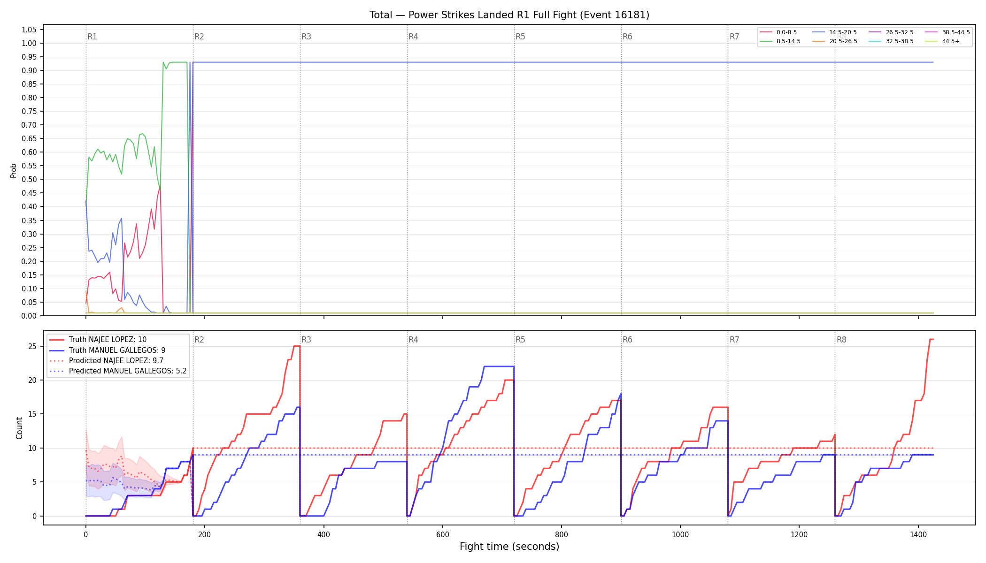The height and width of the screenshot is (563, 986).
Task: Click the Fight time (seconds) axis label
Action: pos(509,547)
